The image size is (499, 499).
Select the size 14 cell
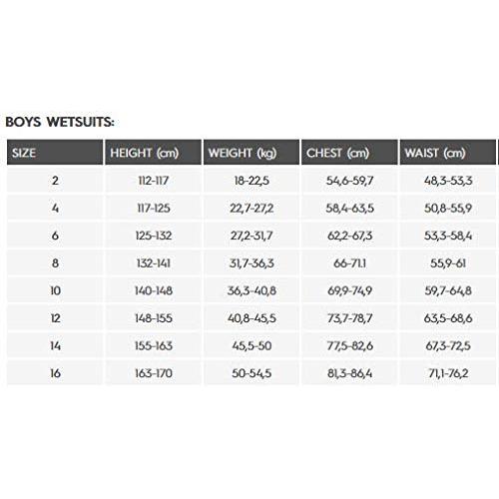(x=55, y=346)
